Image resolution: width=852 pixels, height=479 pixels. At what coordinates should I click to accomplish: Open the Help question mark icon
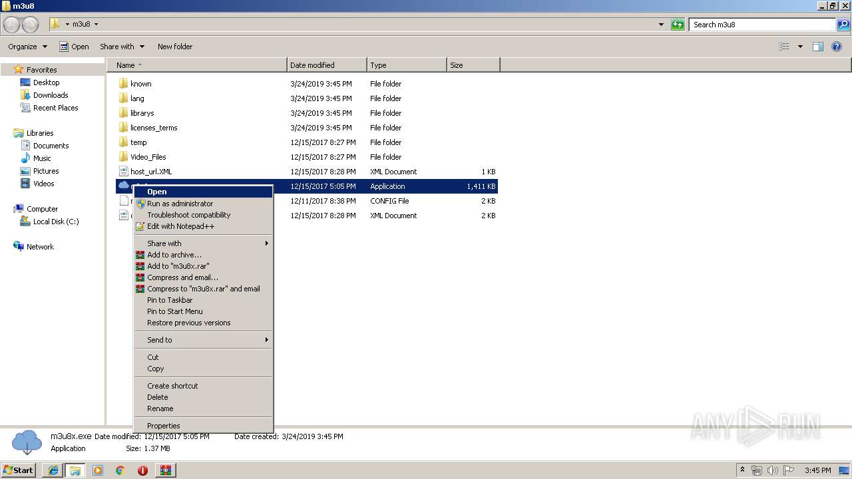pyautogui.click(x=837, y=47)
